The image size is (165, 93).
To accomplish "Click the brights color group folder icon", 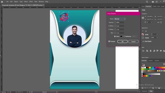I will click(x=142, y=76).
